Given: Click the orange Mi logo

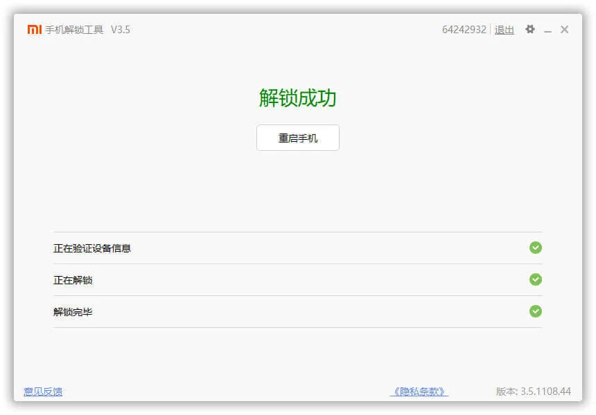Looking at the screenshot, I should pyautogui.click(x=34, y=30).
